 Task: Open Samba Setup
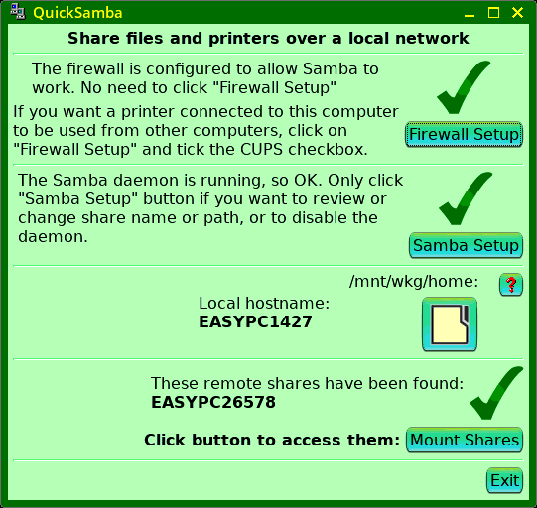[x=466, y=245]
